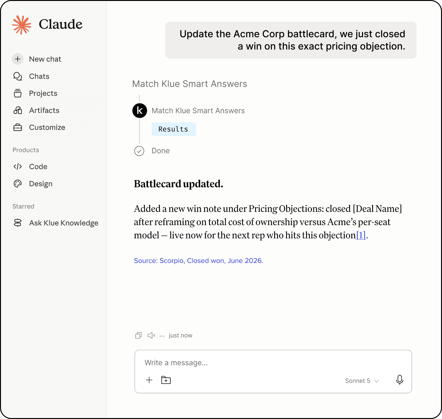This screenshot has width=442, height=419.
Task: Select the Artifacts shapes icon
Action: tap(18, 110)
